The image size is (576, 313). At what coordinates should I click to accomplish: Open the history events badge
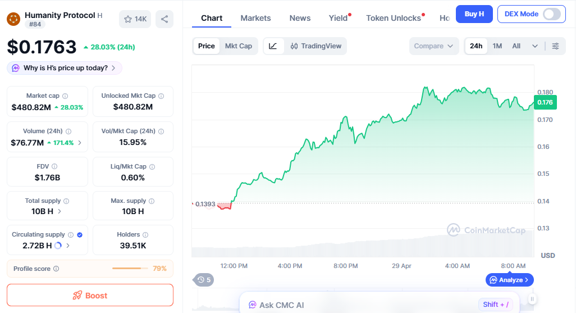[x=204, y=279]
